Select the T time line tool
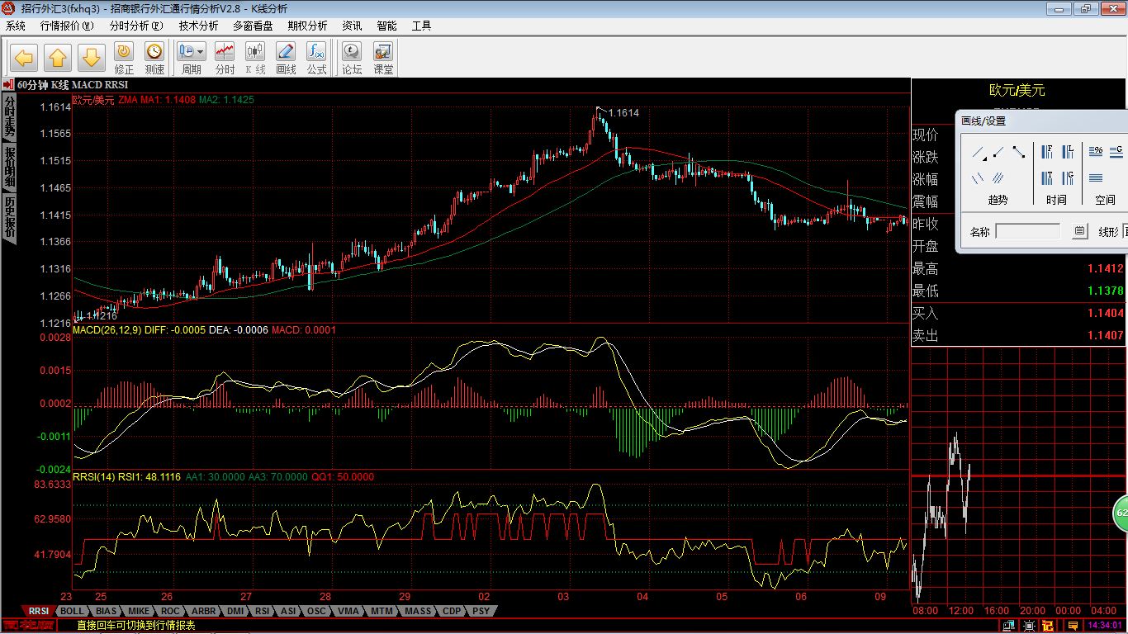 click(1047, 178)
